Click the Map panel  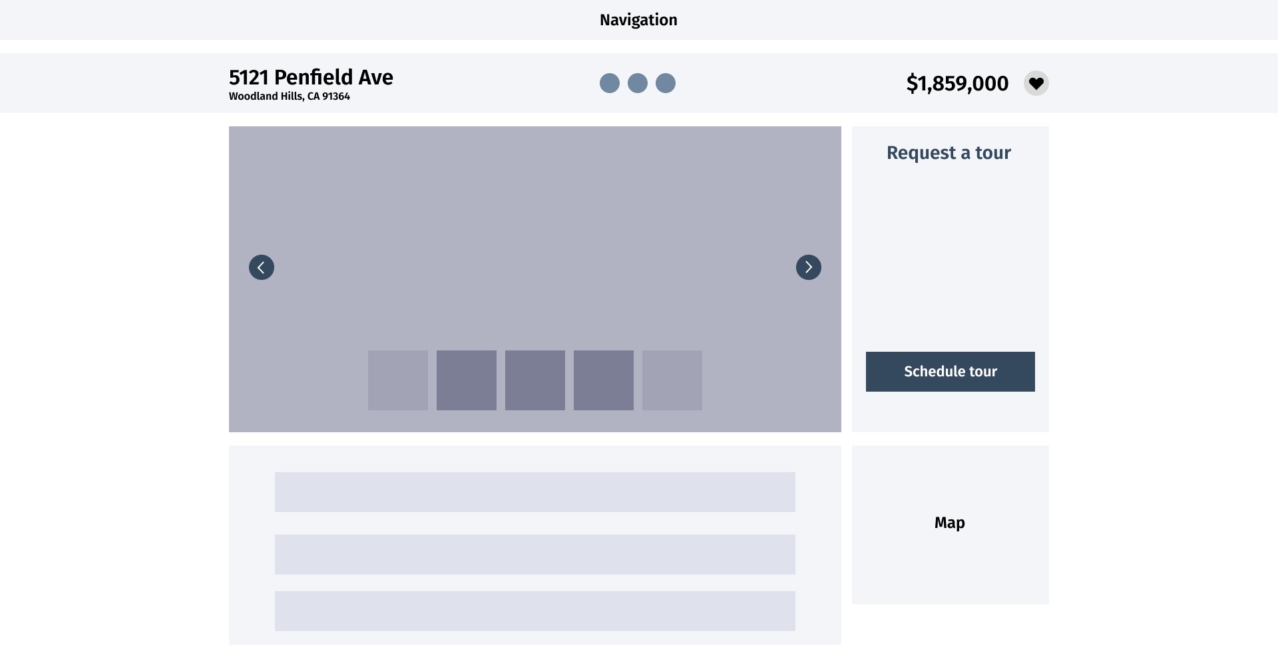951,525
